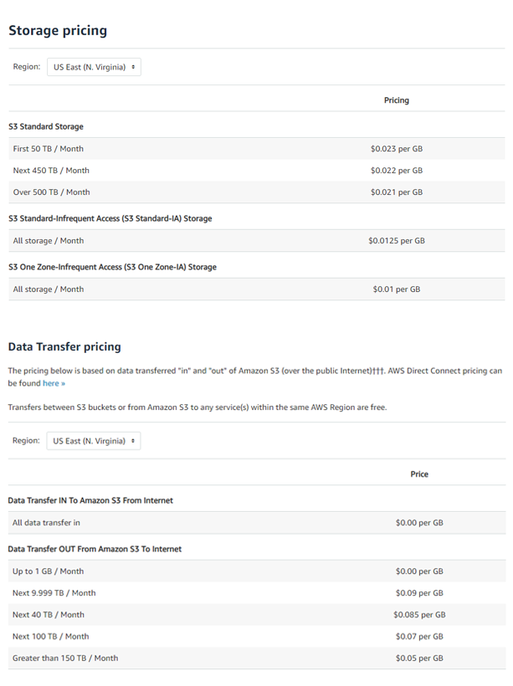This screenshot has width=513, height=686.
Task: Open the Region dropdown under Storage pricing
Action: click(94, 67)
